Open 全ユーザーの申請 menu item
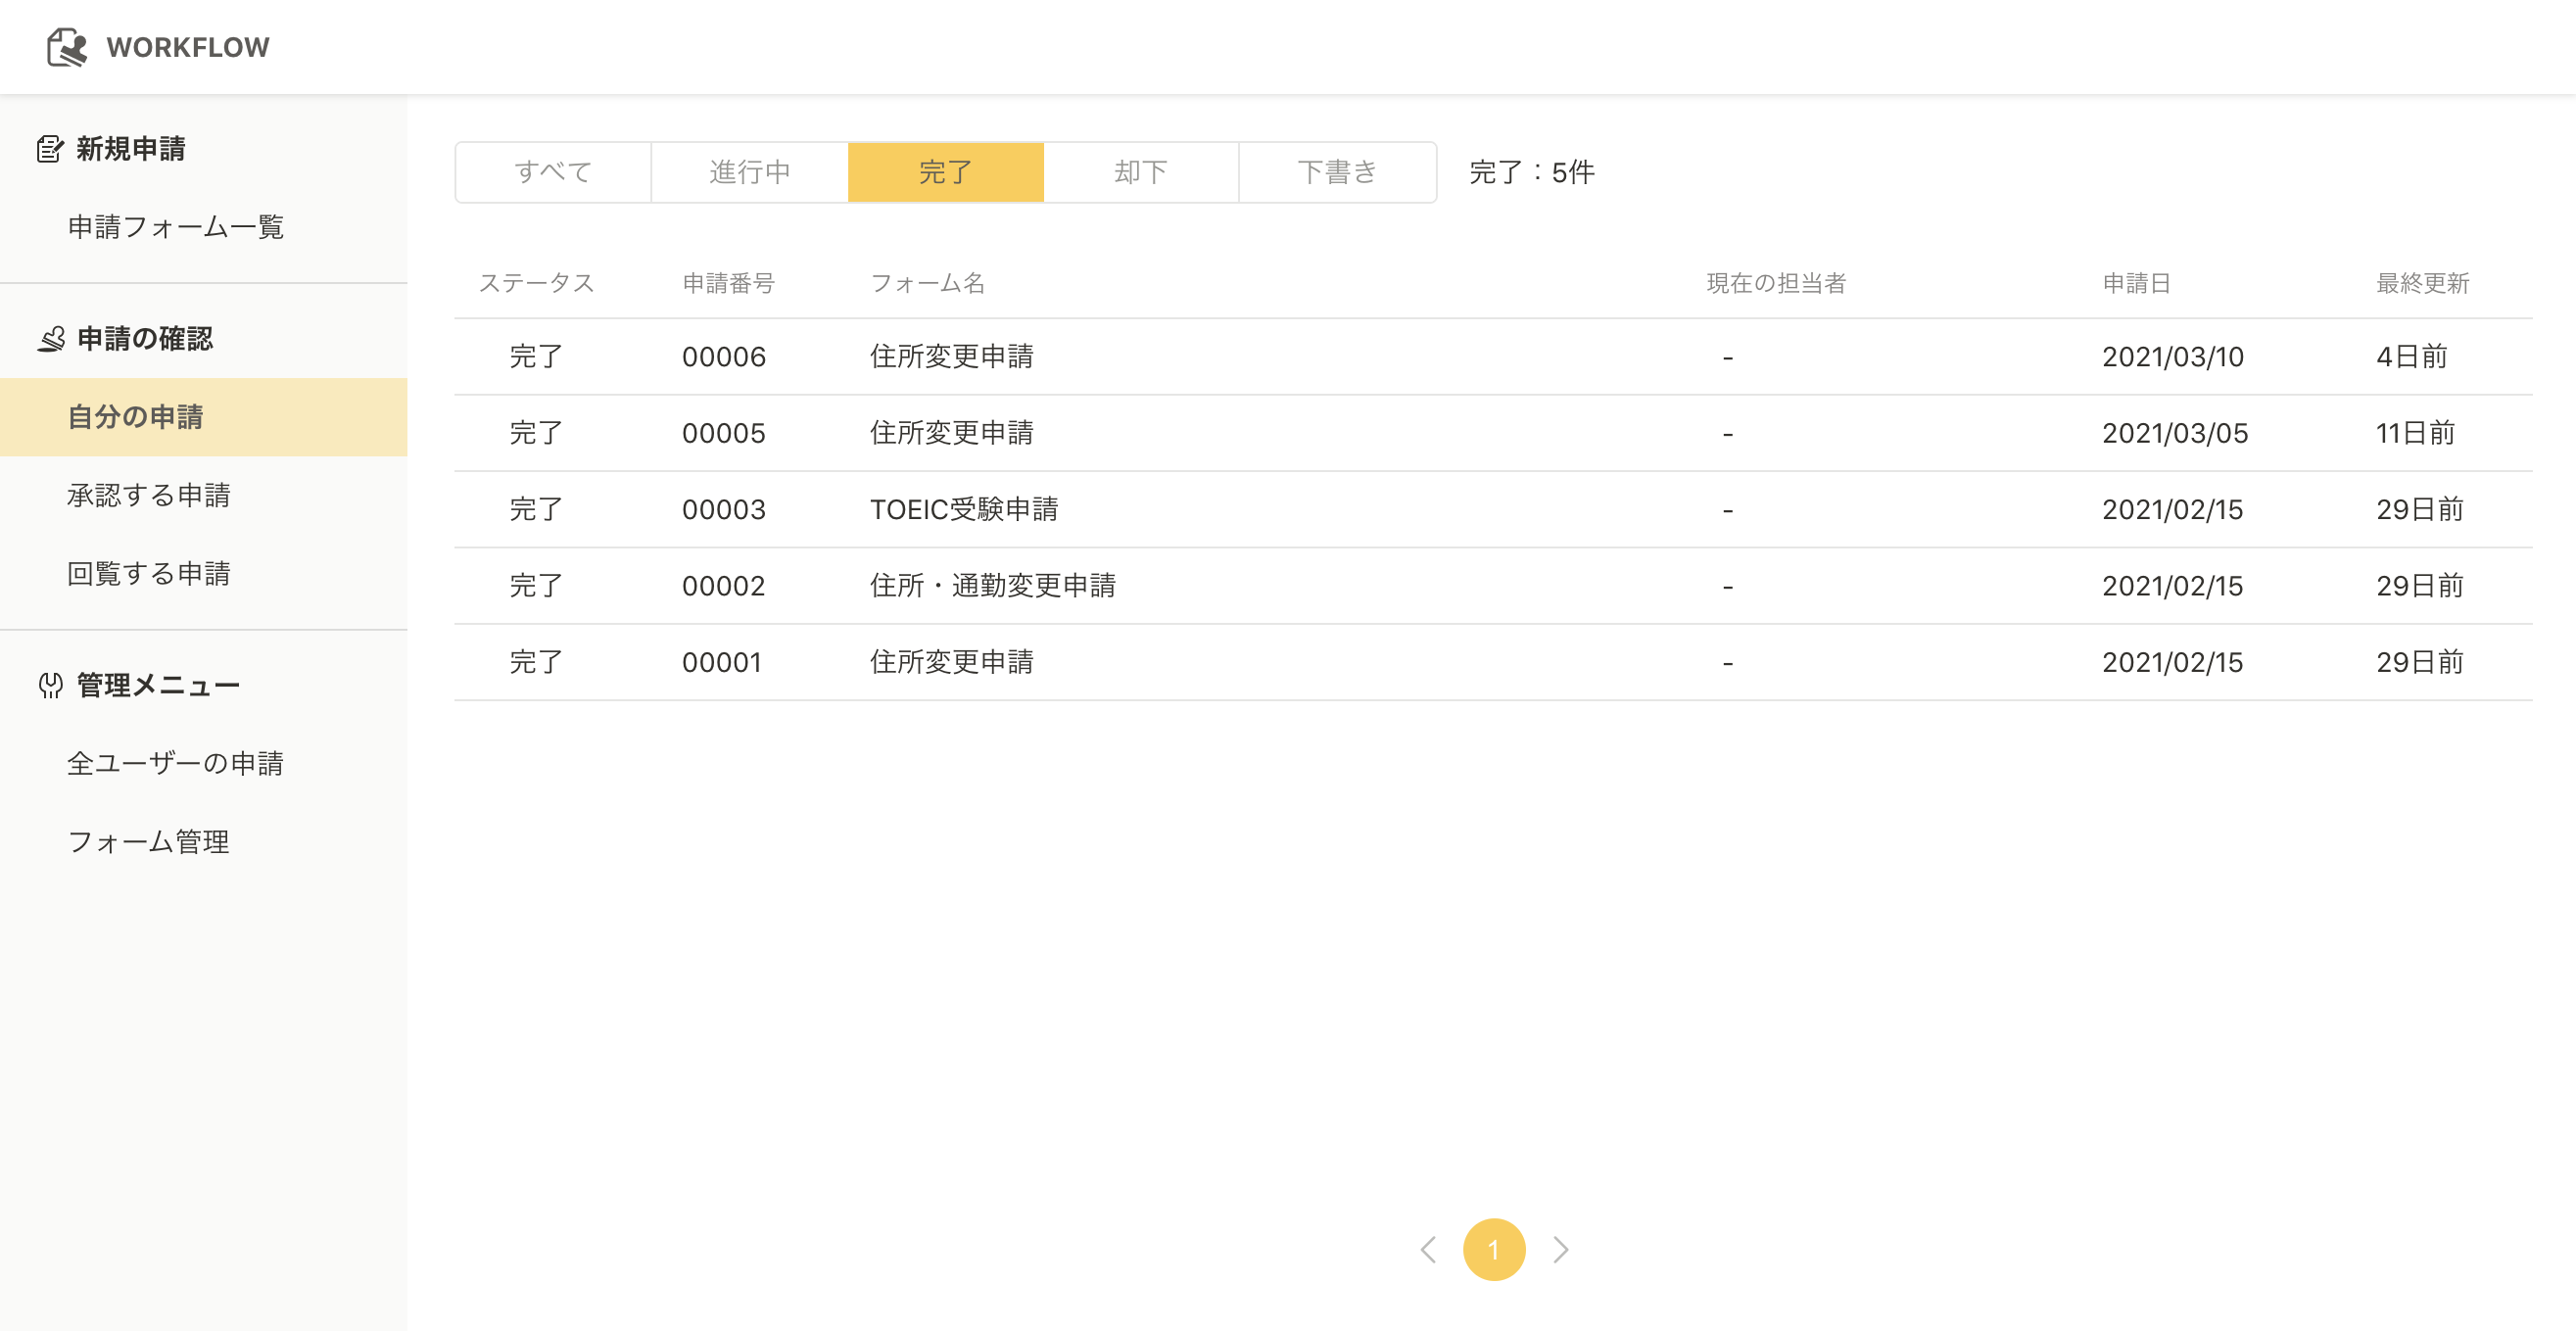This screenshot has width=2576, height=1331. [176, 763]
